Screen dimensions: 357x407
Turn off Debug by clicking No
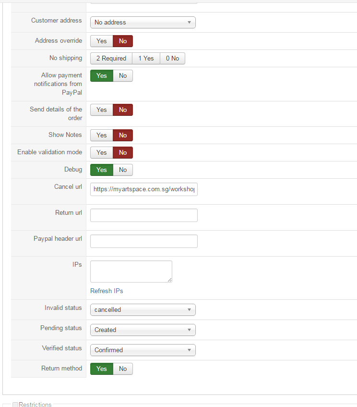coord(123,170)
